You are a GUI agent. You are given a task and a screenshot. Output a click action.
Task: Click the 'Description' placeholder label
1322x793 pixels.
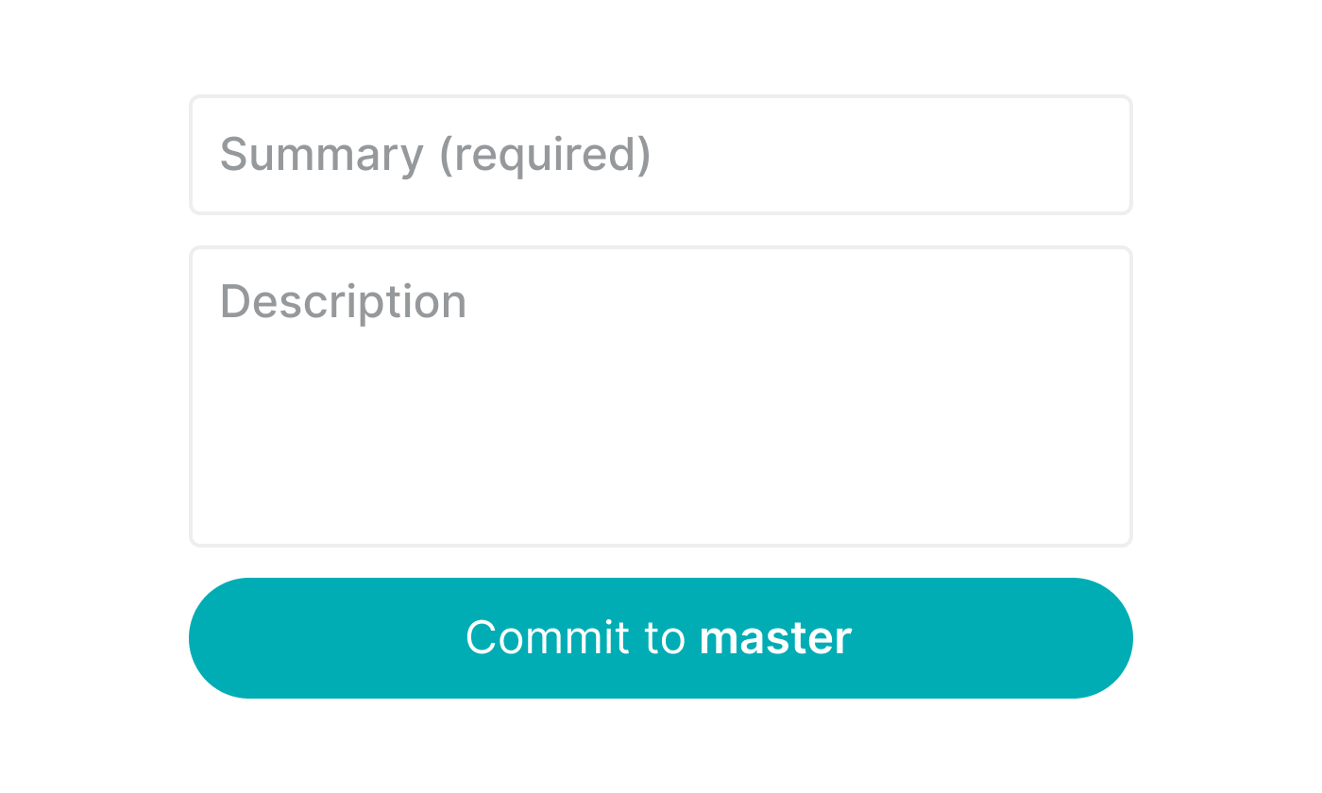pyautogui.click(x=343, y=303)
